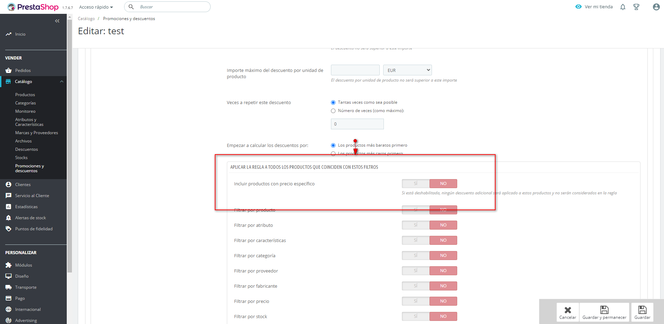Click the Estadísticas chart icon
This screenshot has width=664, height=324.
(x=9, y=207)
